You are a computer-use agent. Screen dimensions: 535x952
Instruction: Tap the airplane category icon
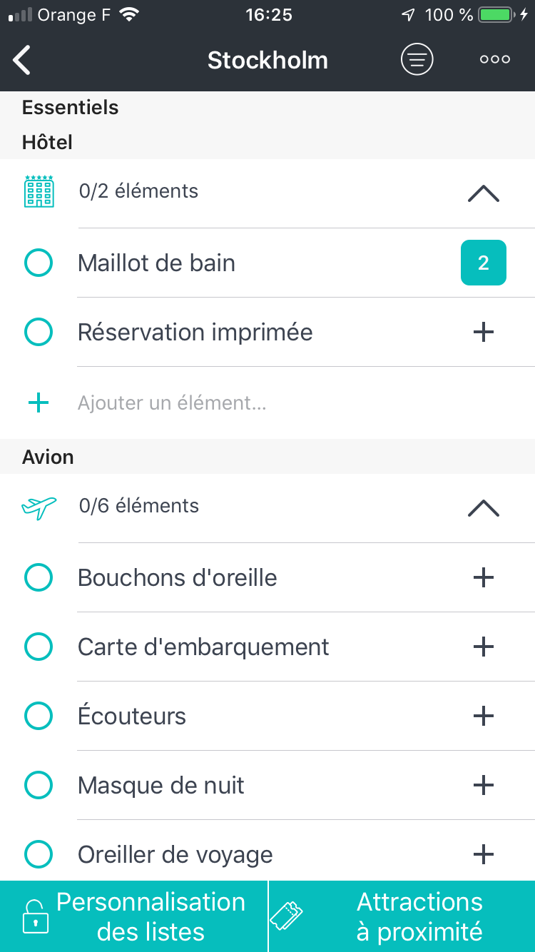click(39, 507)
